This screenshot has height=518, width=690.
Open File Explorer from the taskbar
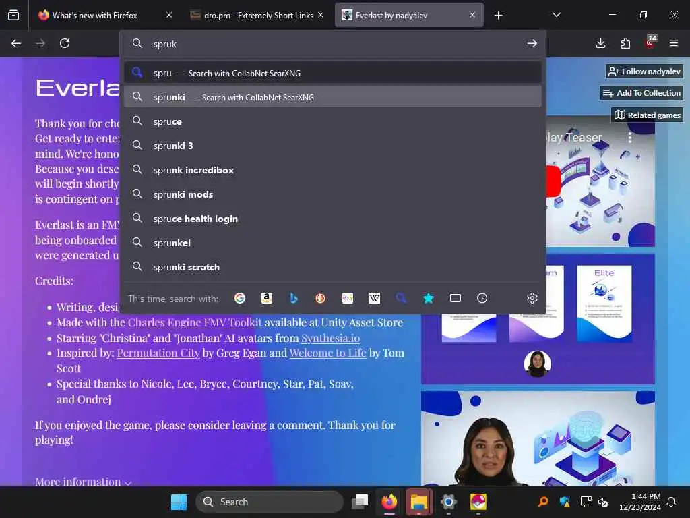pos(419,502)
